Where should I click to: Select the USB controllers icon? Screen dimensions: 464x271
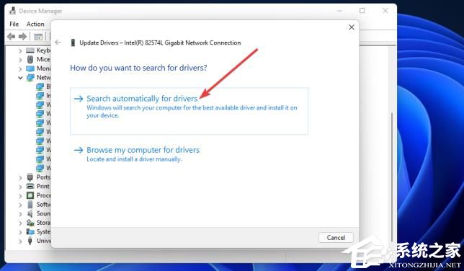tap(30, 241)
